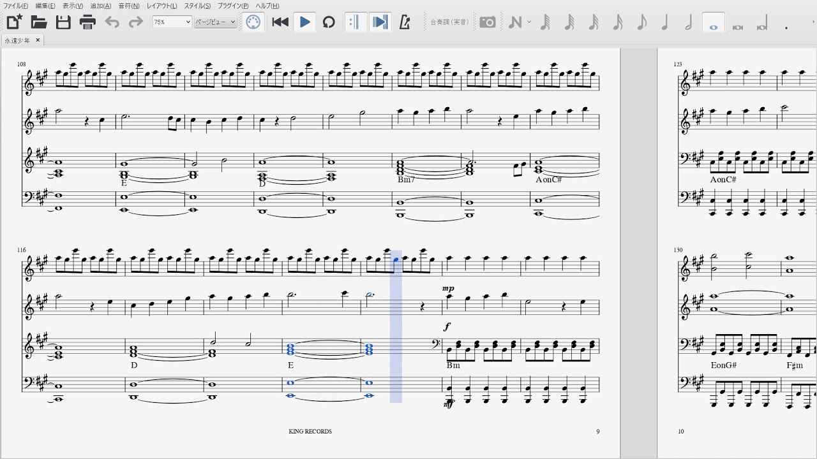Print the current score
Image resolution: width=817 pixels, height=459 pixels.
click(x=87, y=22)
